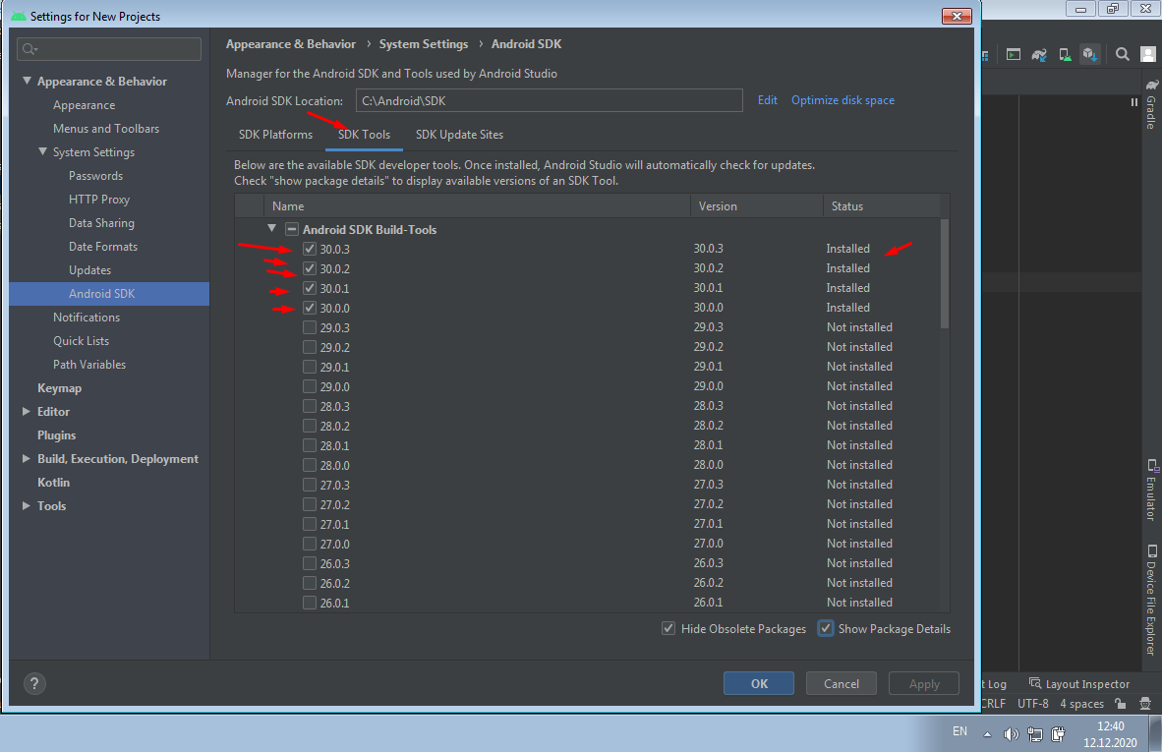Expand the Tools settings section
Screen dimensions: 1162x752
click(x=26, y=506)
